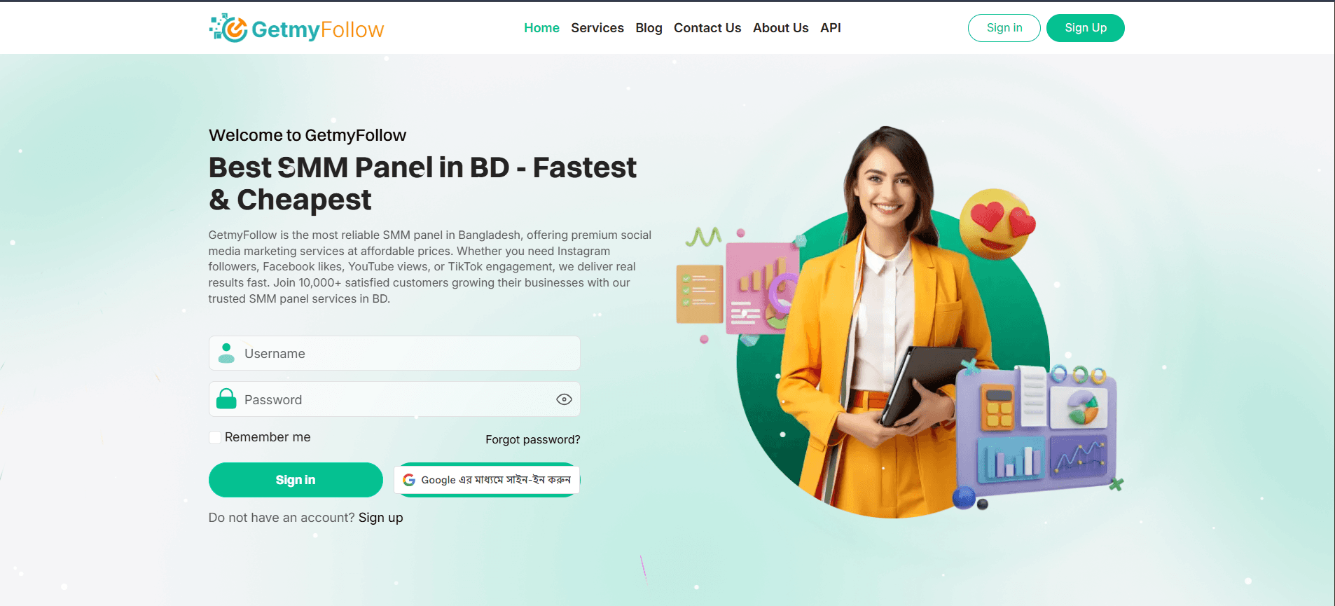Open the API navigation link
The image size is (1335, 606).
click(x=831, y=28)
